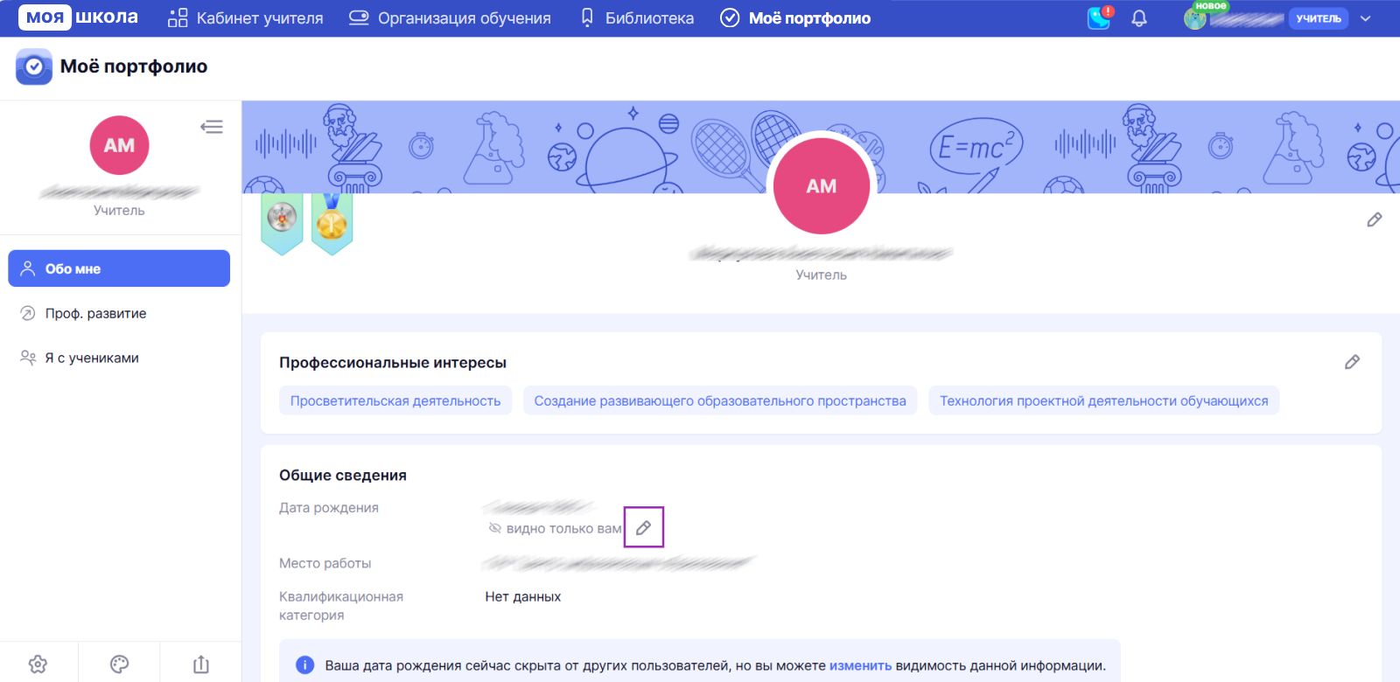Edit the profile header with pencil icon

(1374, 220)
